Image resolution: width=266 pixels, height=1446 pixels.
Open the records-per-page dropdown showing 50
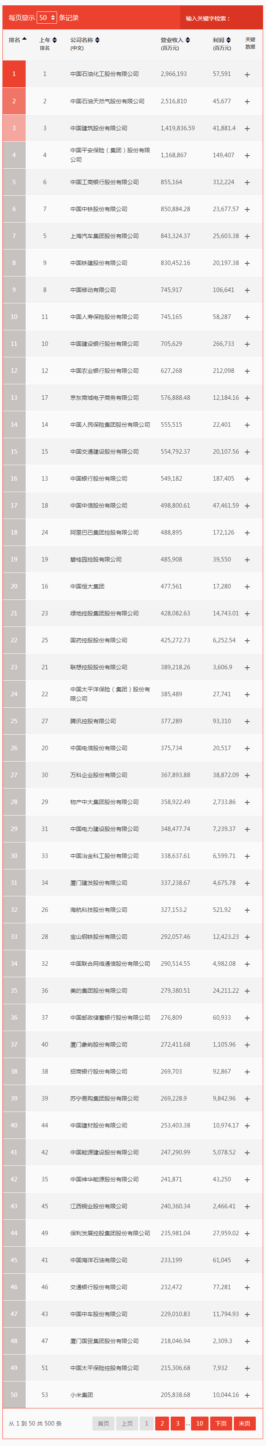coord(47,18)
